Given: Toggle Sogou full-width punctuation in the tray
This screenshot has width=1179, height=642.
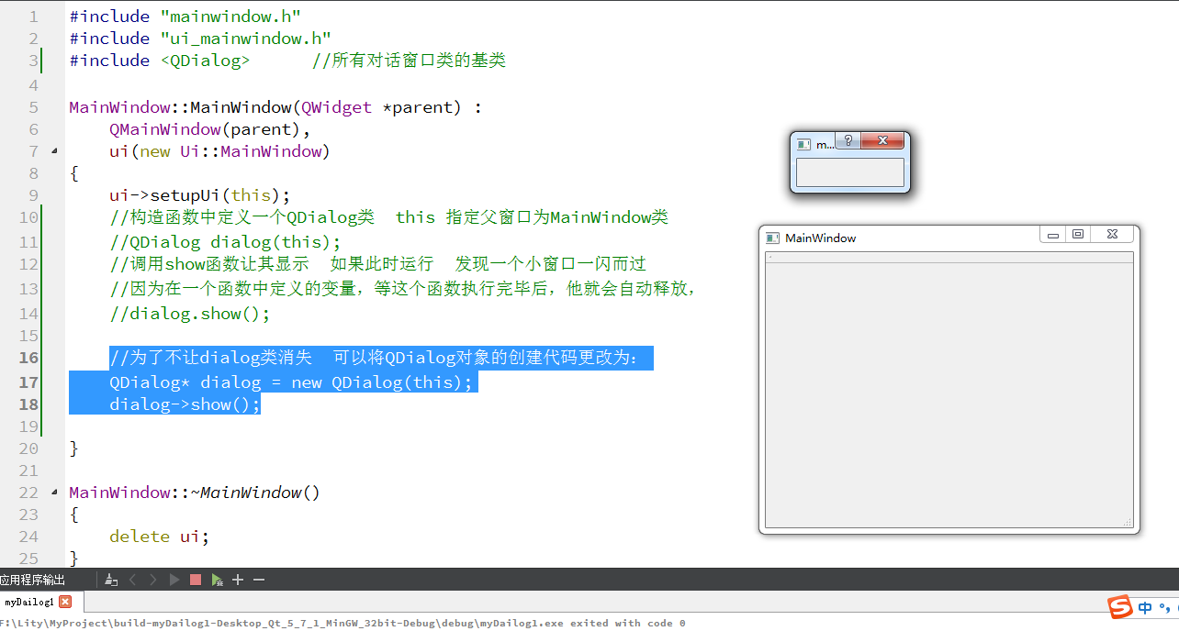Looking at the screenshot, I should [x=1164, y=607].
